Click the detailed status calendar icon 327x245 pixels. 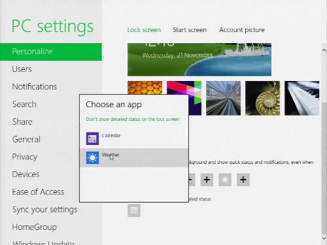(x=134, y=210)
